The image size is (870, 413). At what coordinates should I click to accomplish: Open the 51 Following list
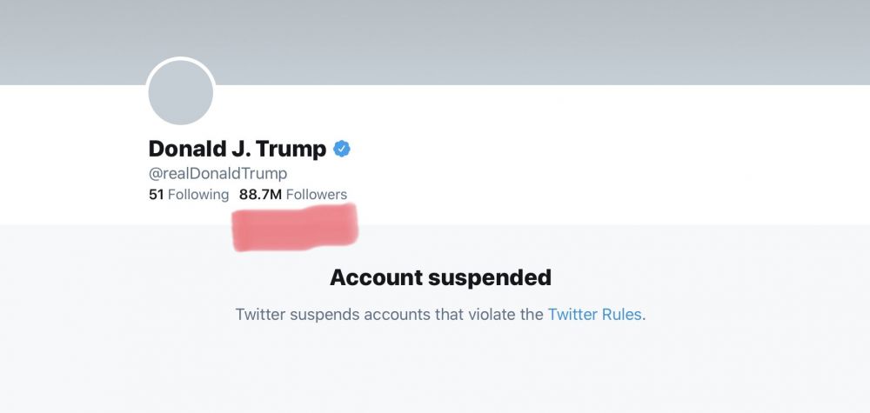coord(189,195)
